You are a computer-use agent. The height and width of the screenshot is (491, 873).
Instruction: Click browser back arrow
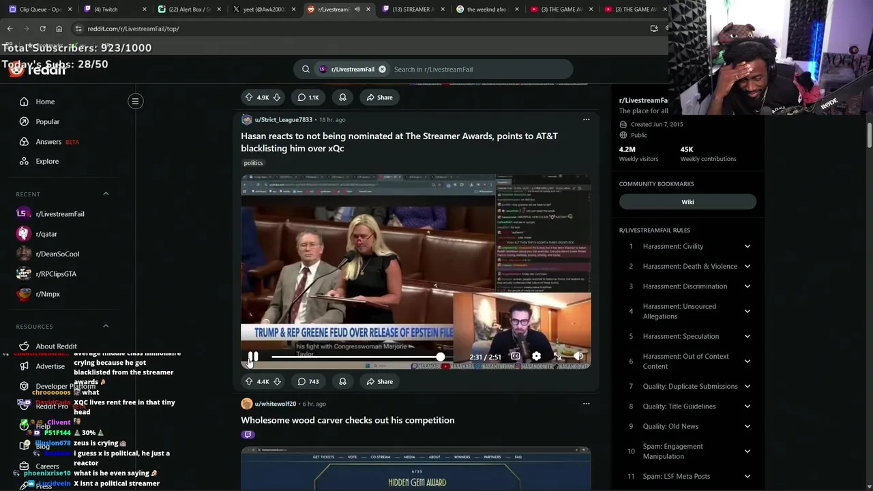pyautogui.click(x=10, y=29)
